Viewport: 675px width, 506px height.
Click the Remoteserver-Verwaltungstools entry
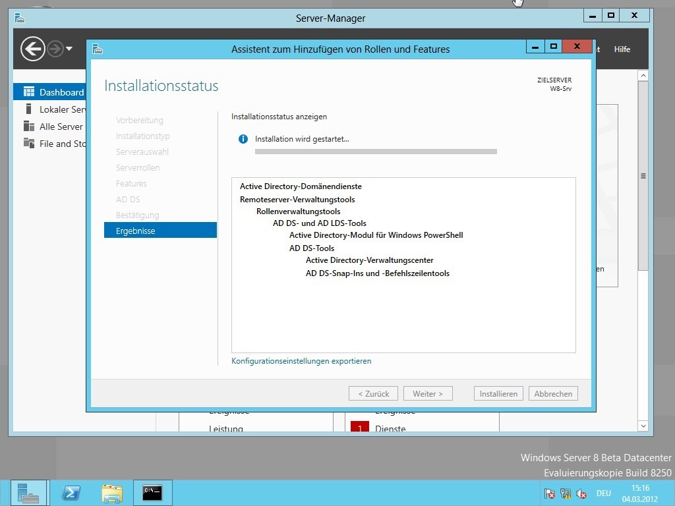[297, 200]
